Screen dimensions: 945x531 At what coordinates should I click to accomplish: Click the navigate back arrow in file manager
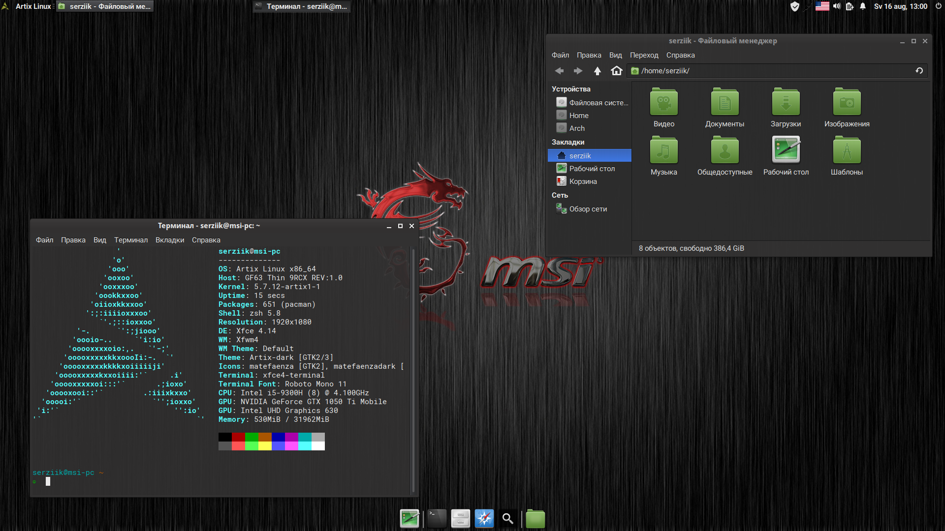click(x=559, y=71)
